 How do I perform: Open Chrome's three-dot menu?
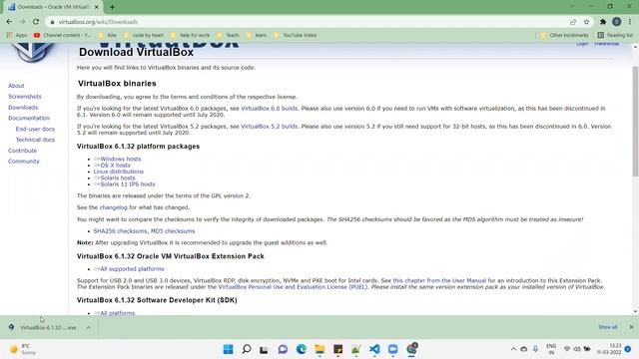(x=630, y=22)
